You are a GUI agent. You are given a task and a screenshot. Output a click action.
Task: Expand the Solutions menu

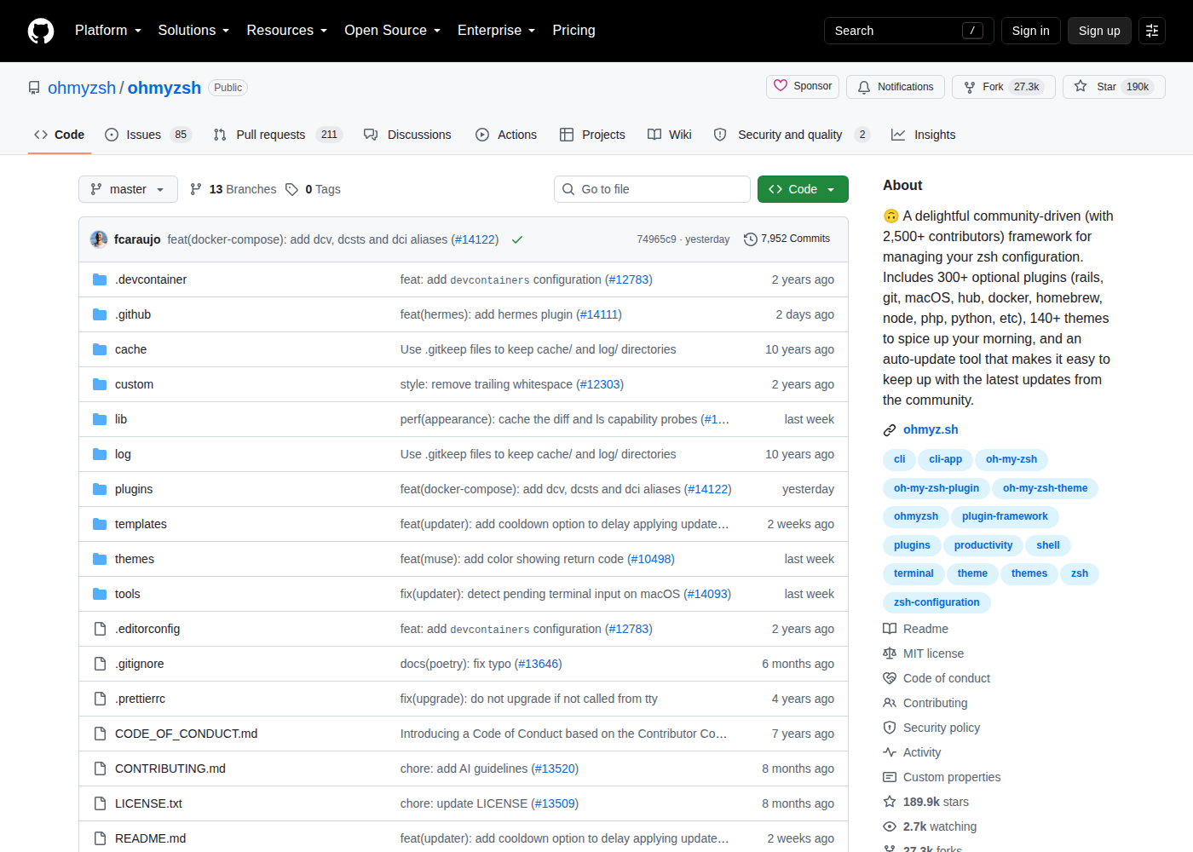(193, 31)
